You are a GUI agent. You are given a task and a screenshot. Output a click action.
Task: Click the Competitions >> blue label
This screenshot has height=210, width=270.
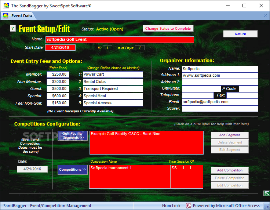73,170
